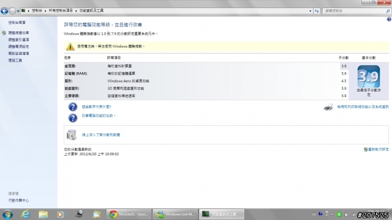The image size is (392, 220).
Task: Select 控制台 in the address breadcrumb
Action: 37,10
